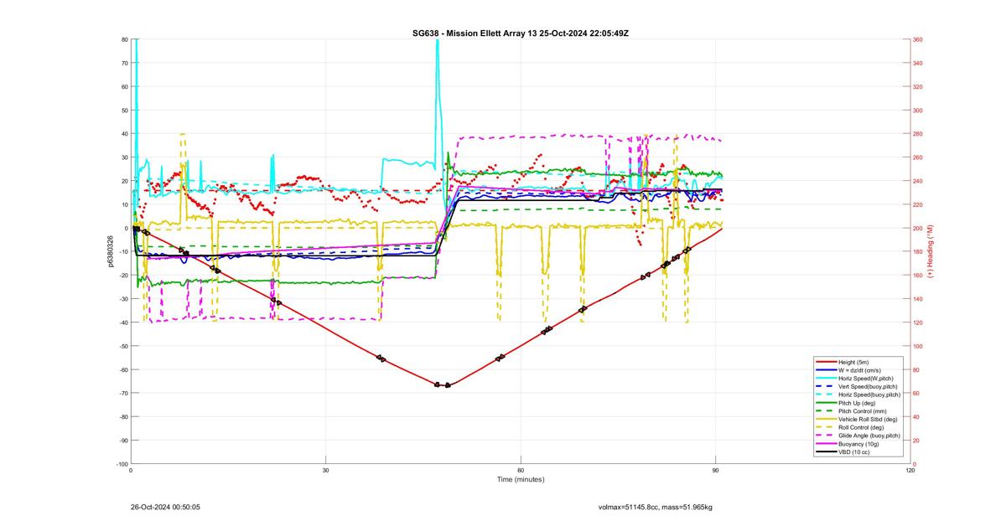Image resolution: width=1006 pixels, height=521 pixels.
Task: Click the right heading axis tick '360'
Action: (918, 39)
